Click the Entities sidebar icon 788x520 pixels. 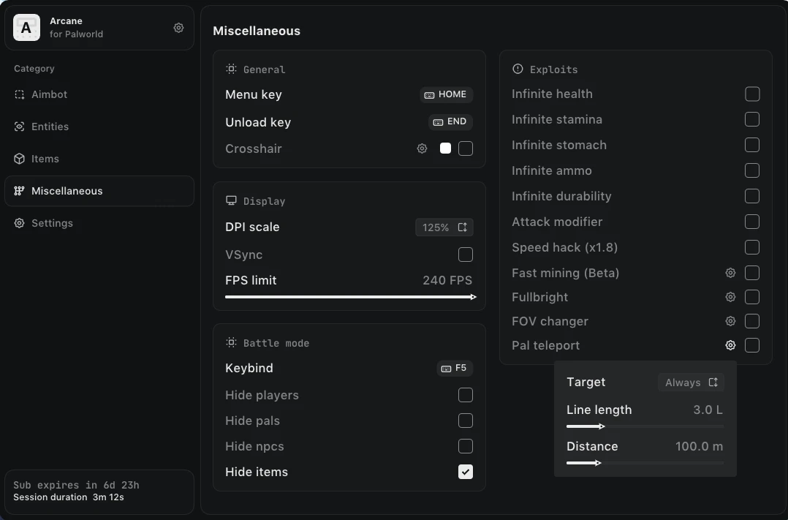pos(19,127)
